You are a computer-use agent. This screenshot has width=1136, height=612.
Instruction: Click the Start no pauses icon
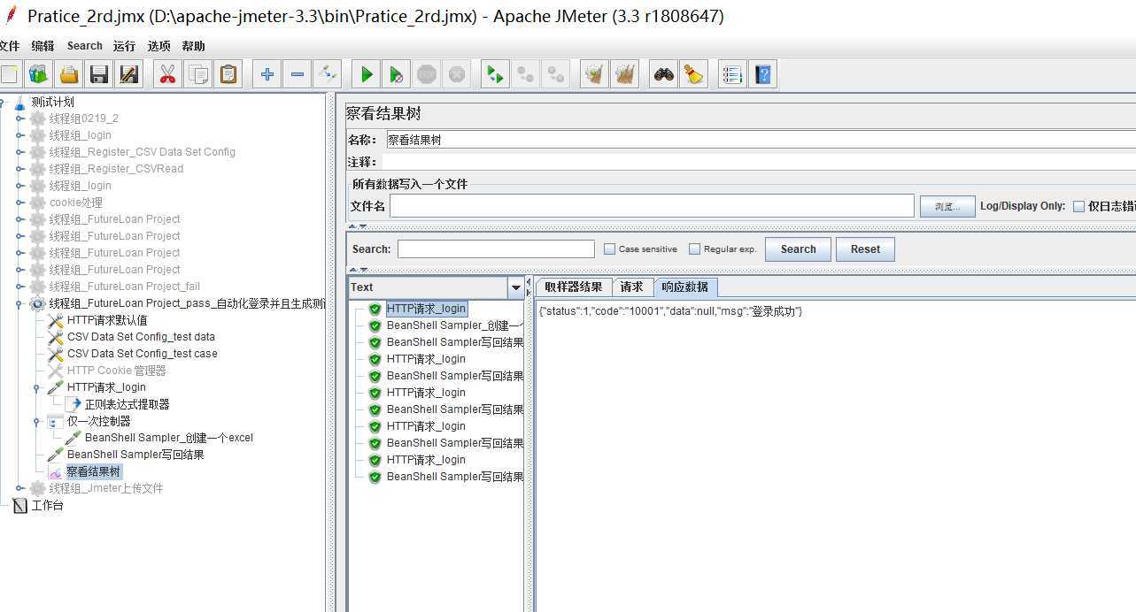pos(396,74)
